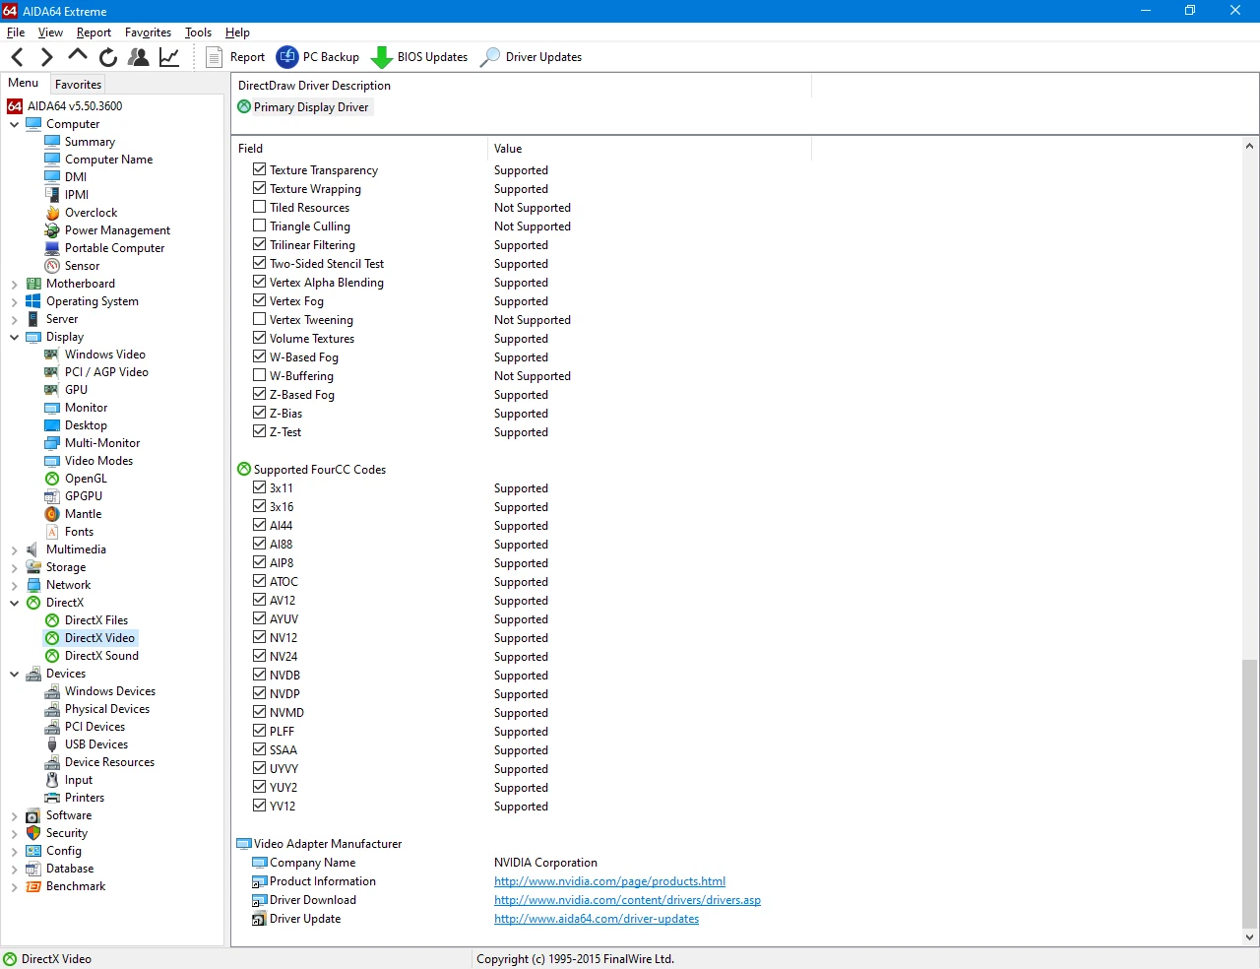Collapse the Computer tree node

pos(15,124)
